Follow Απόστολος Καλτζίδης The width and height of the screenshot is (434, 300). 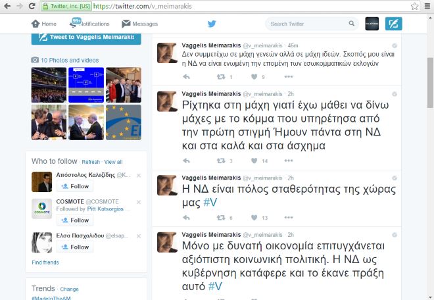(75, 186)
